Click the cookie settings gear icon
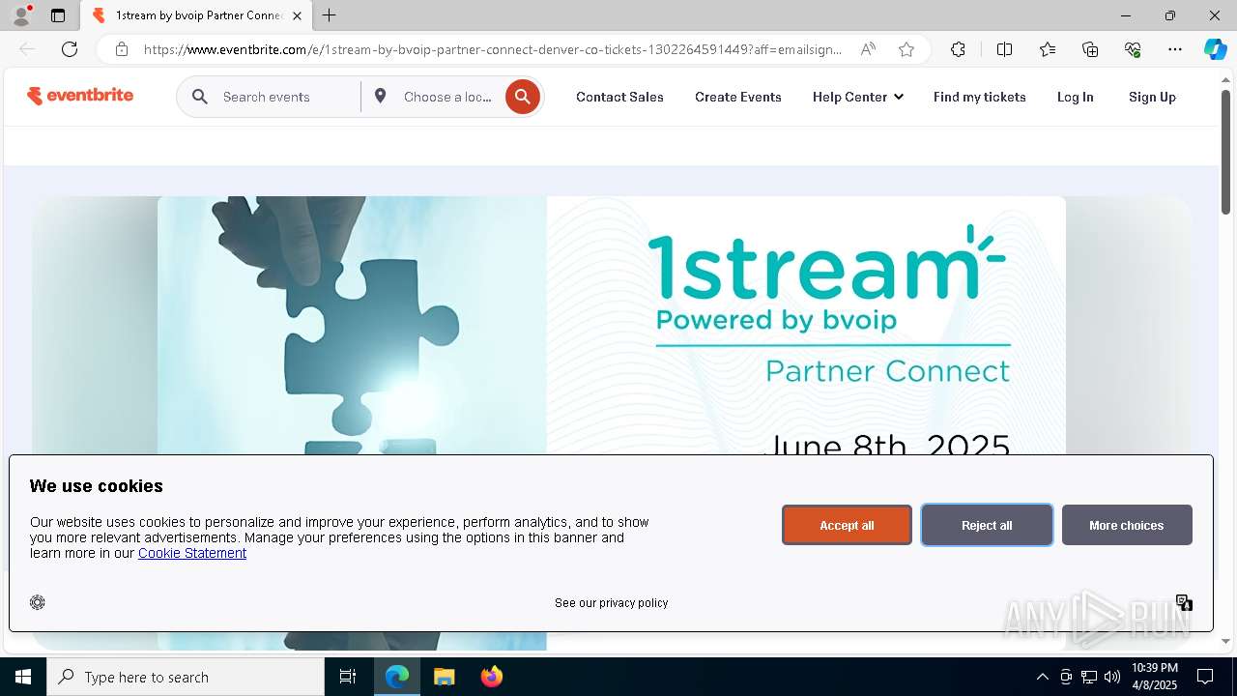 (38, 602)
